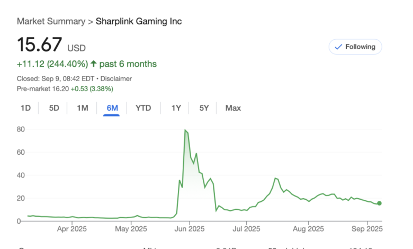Select the 1Y time range tab
Viewport: 413px width, 249px height.
click(x=176, y=108)
